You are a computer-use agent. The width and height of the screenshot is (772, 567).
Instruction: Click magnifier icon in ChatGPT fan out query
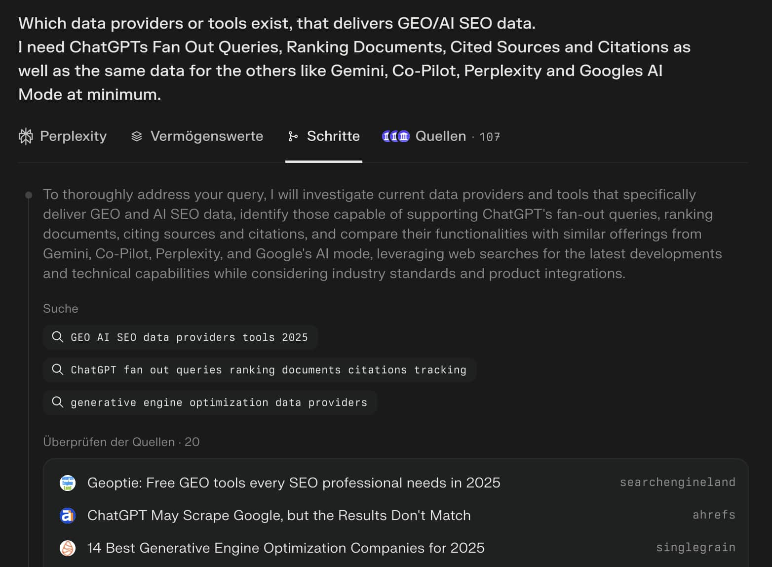58,369
